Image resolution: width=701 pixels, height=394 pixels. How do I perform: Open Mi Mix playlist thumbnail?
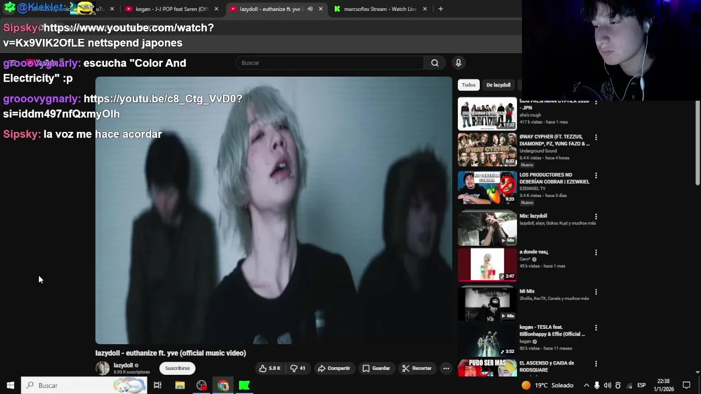tap(487, 304)
